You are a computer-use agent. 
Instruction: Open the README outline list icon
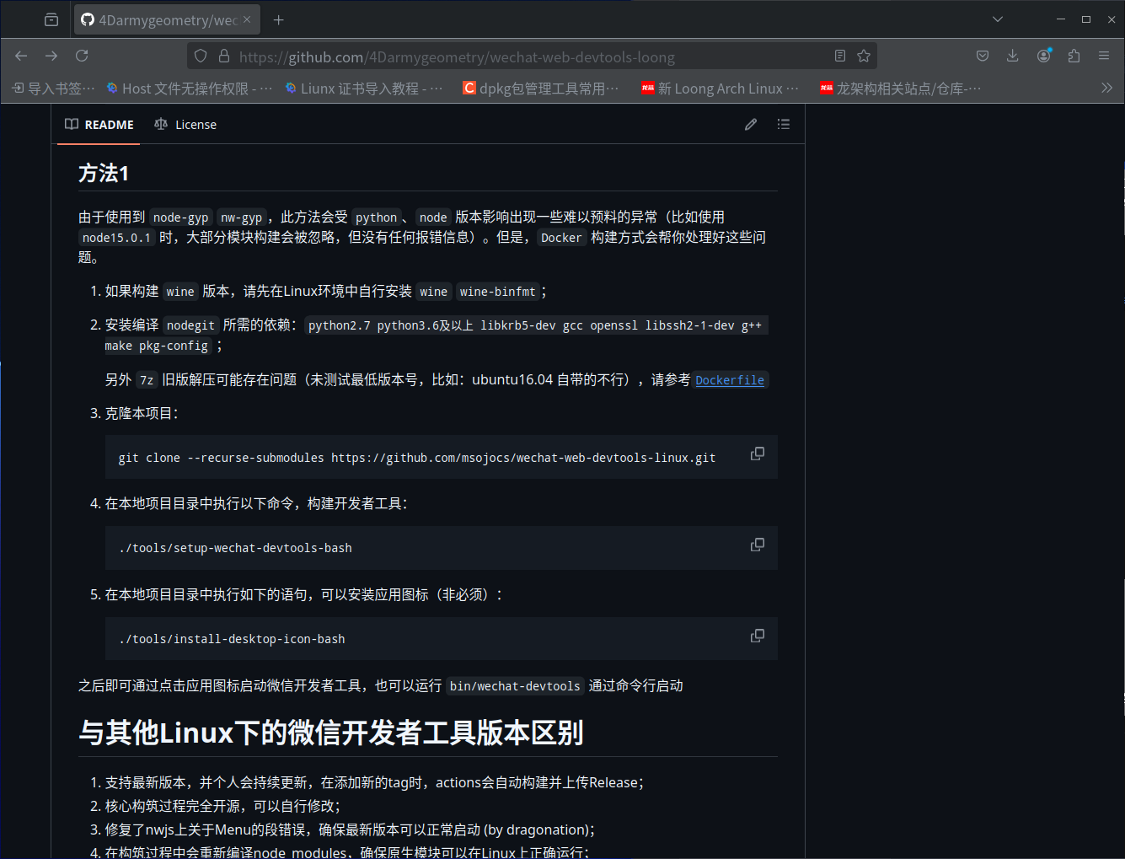[x=784, y=125]
